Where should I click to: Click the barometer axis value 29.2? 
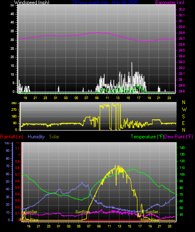pos(182,68)
